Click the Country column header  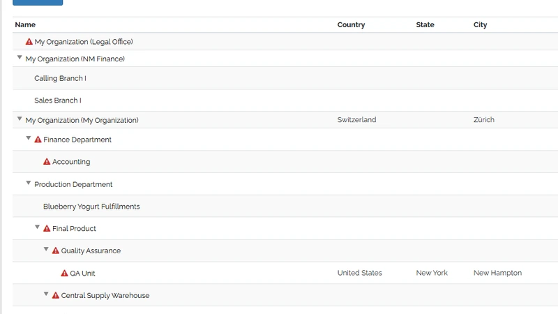tap(352, 24)
